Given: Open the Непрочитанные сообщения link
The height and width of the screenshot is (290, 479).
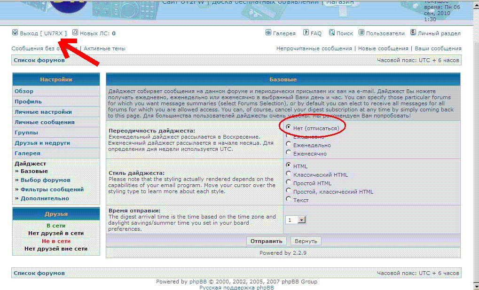Looking at the screenshot, I should tap(314, 48).
